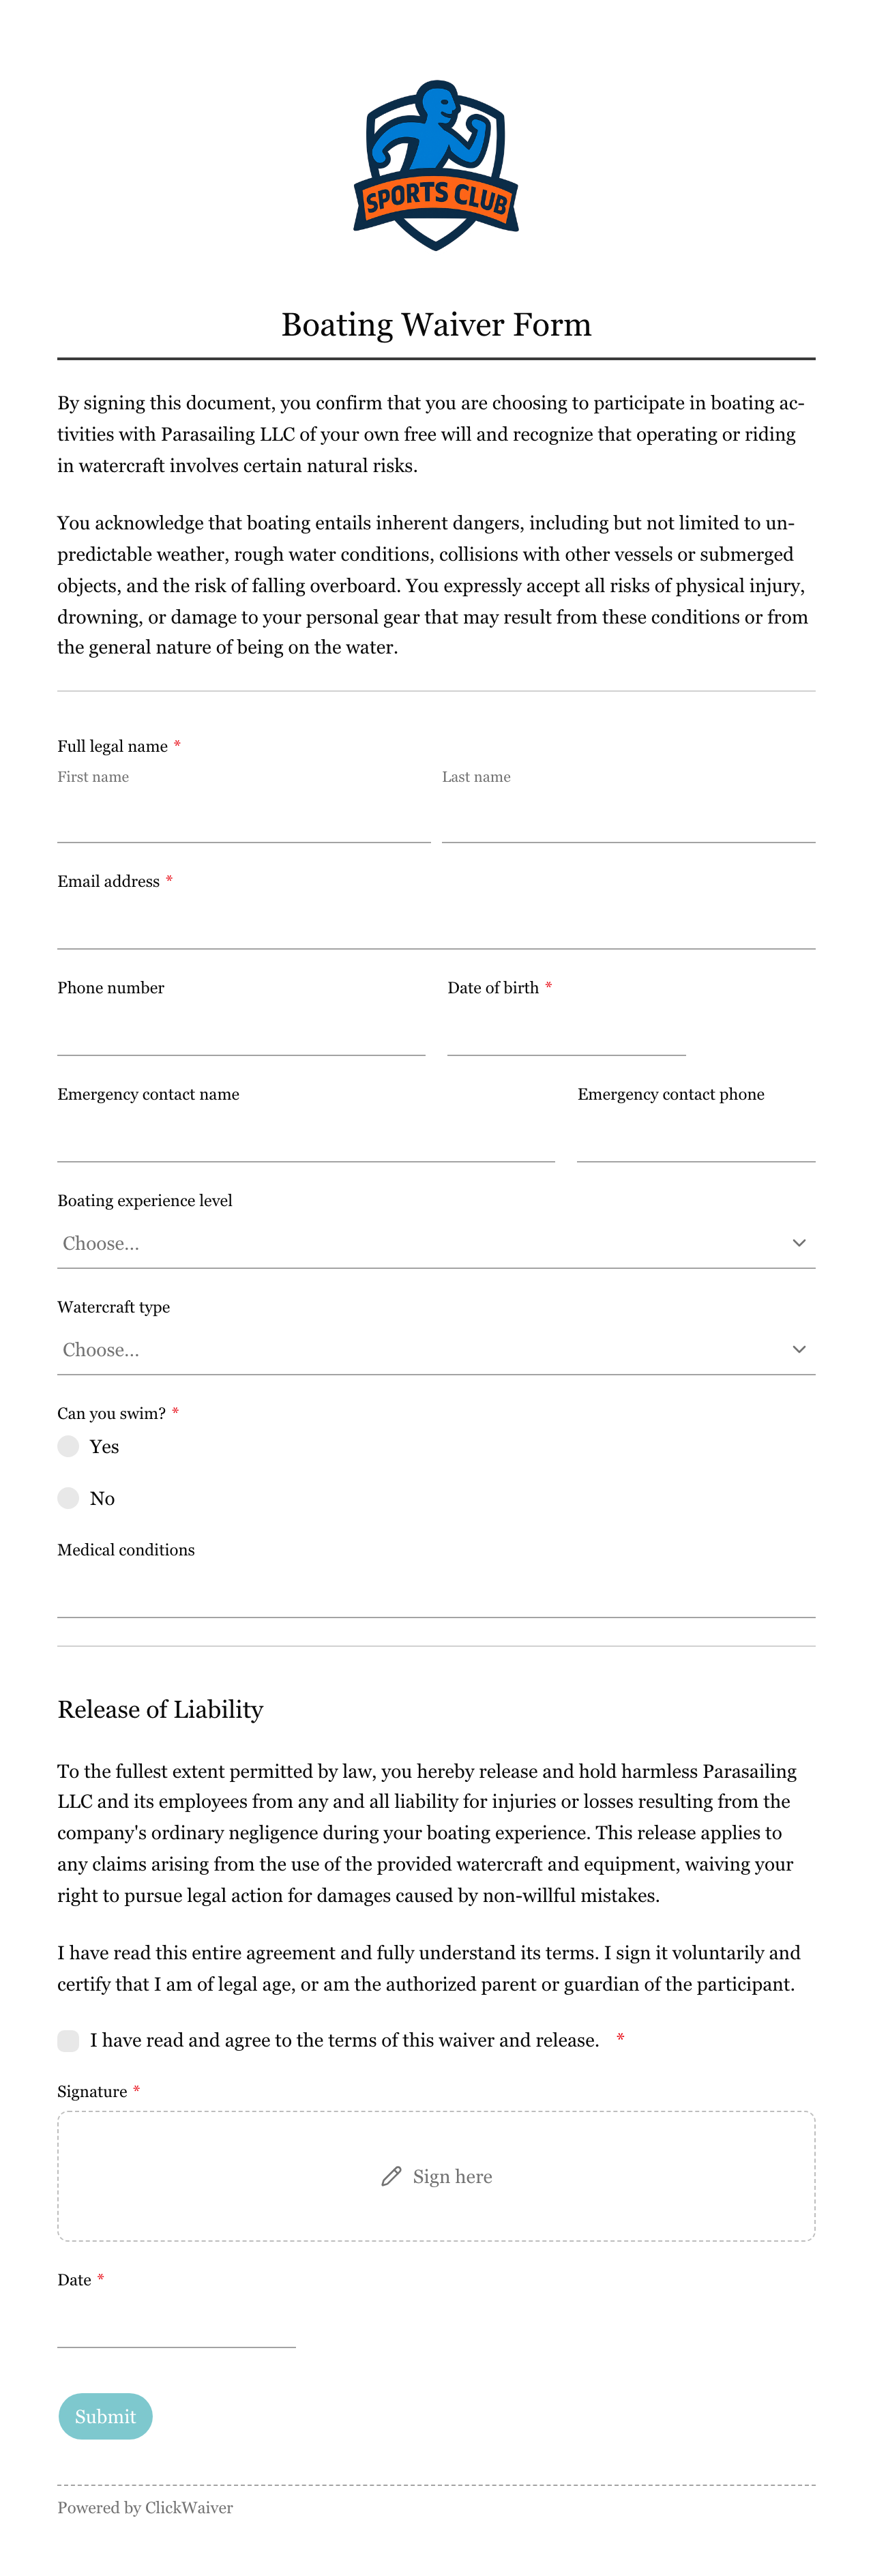
Task: Click the Sports Club shield logo
Action: point(436,165)
